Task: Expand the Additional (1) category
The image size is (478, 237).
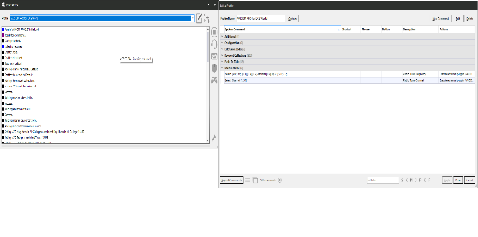Action: click(222, 37)
